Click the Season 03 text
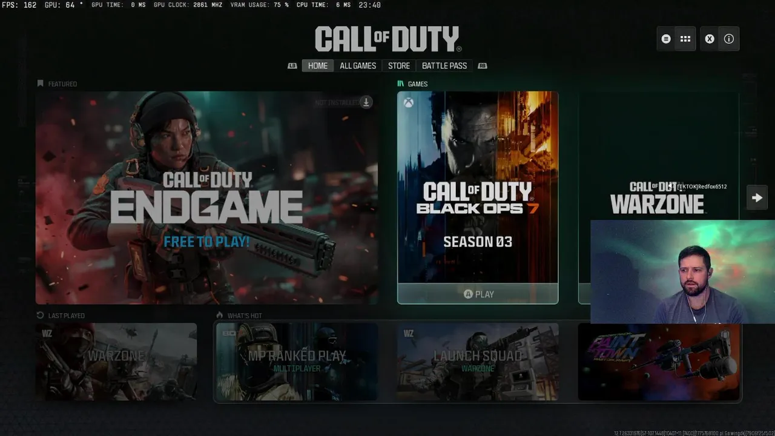This screenshot has height=436, width=775. coord(478,242)
